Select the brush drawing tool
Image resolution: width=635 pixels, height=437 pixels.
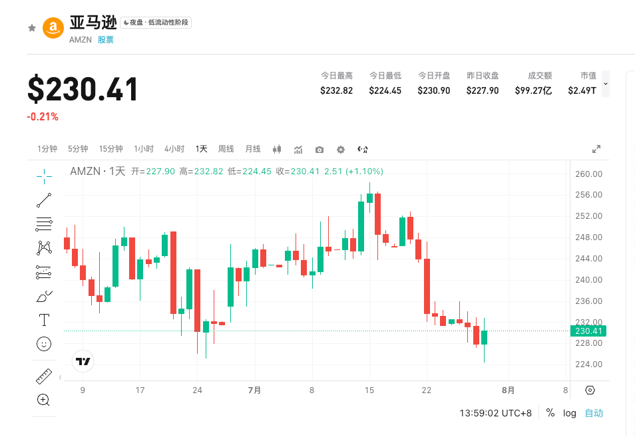pos(44,296)
